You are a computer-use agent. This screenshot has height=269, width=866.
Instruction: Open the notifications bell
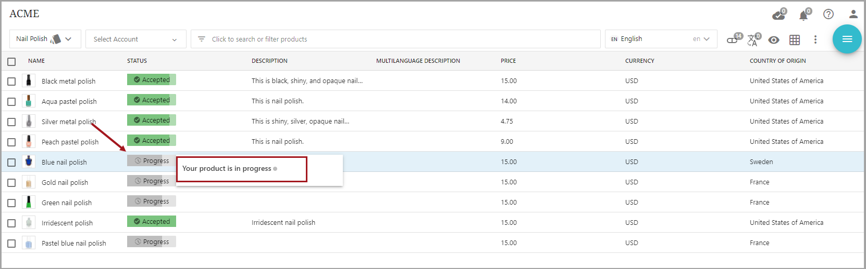803,15
